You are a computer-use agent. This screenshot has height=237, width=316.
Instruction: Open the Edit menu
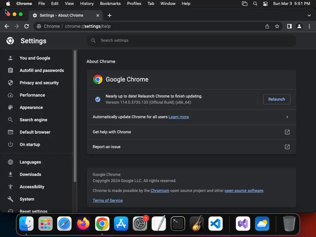(x=55, y=4)
